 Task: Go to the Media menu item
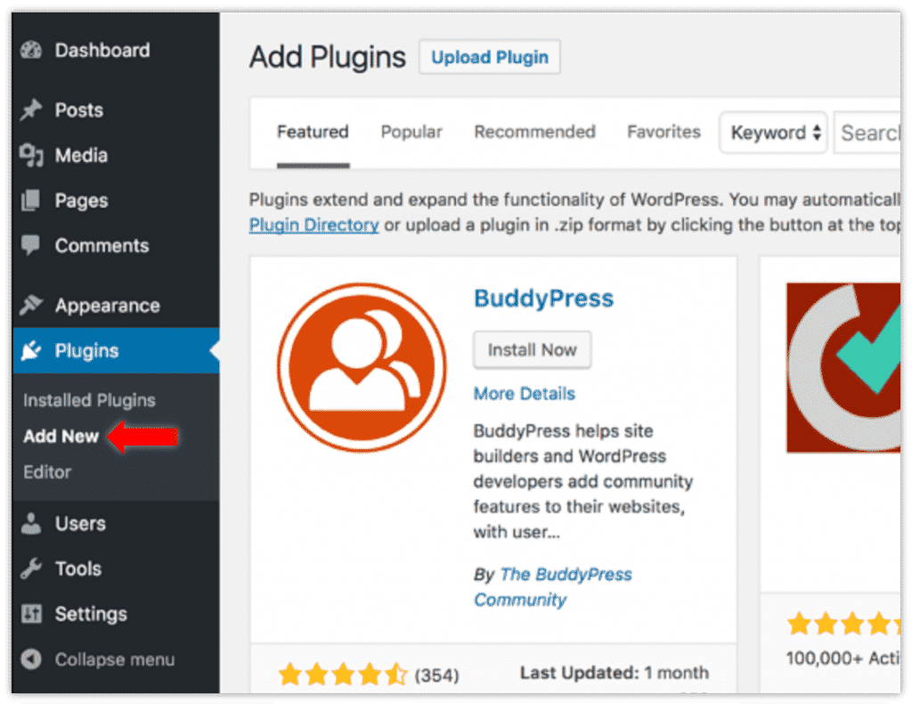pyautogui.click(x=81, y=155)
